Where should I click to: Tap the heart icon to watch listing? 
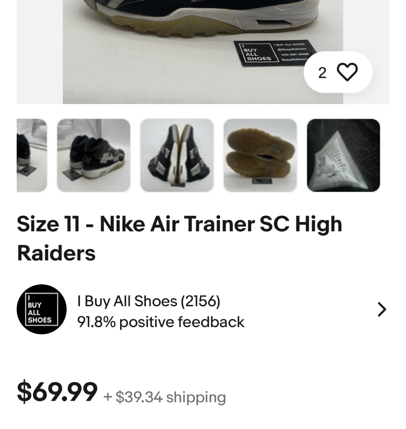point(347,72)
